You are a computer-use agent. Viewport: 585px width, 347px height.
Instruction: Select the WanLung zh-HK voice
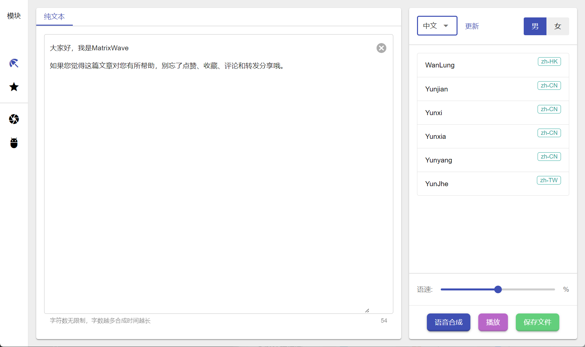pyautogui.click(x=492, y=65)
